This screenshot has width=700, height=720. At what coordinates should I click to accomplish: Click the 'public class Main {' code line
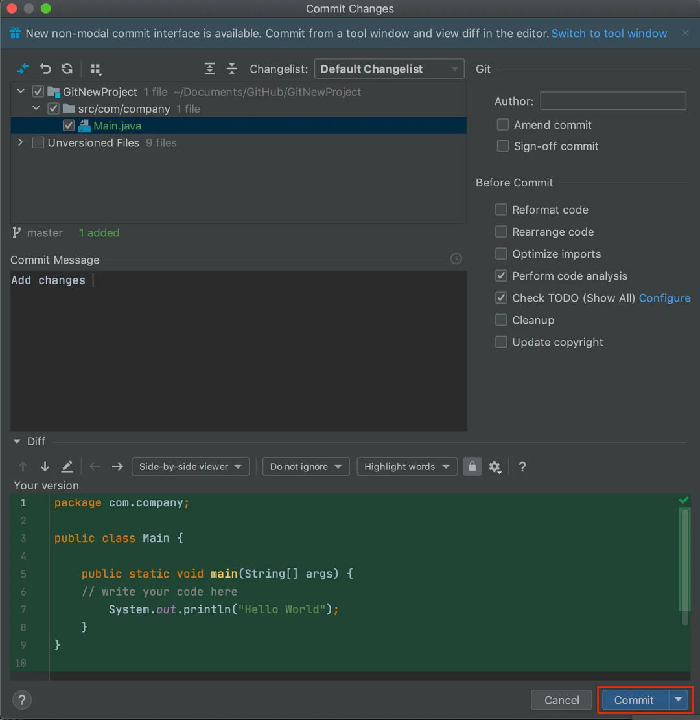point(119,538)
